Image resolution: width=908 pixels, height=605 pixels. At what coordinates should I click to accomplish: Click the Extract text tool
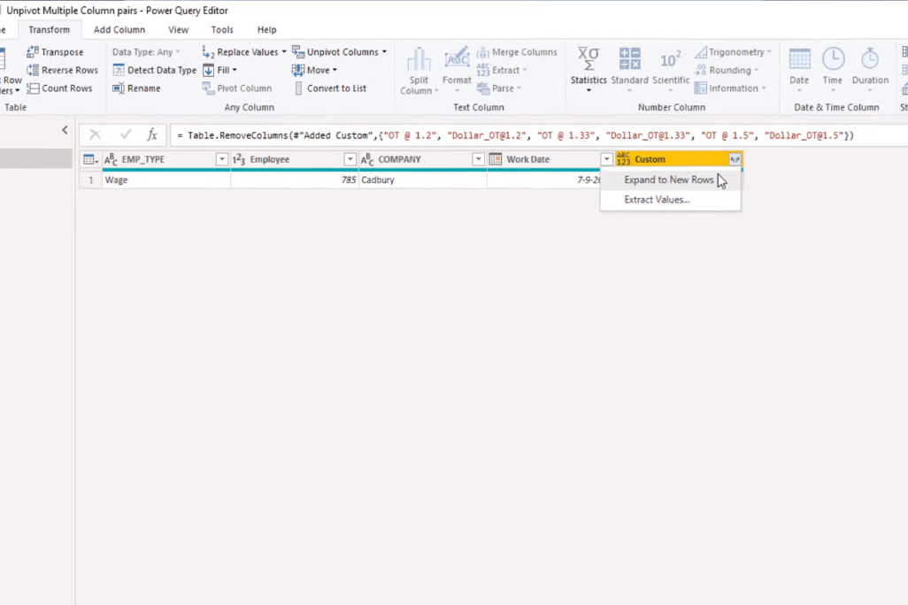point(502,70)
